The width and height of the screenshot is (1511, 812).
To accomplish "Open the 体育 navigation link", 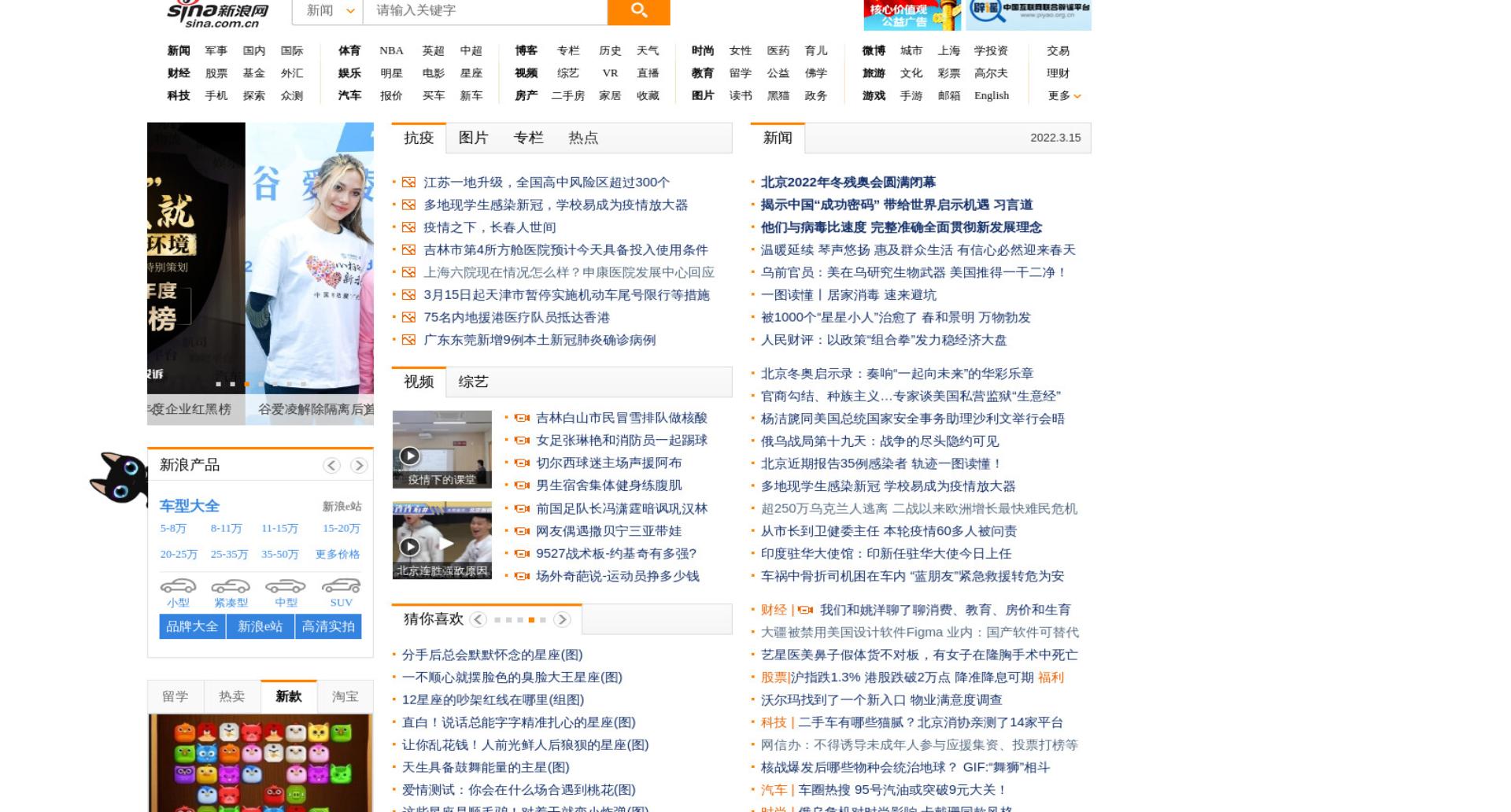I will [x=349, y=50].
